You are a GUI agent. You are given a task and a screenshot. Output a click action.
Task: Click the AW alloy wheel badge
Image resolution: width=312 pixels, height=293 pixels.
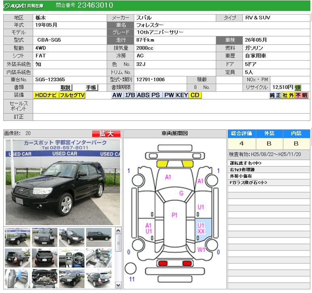tap(117, 95)
